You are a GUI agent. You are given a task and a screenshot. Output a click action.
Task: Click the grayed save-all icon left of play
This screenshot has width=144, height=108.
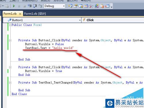click(x=7, y=6)
